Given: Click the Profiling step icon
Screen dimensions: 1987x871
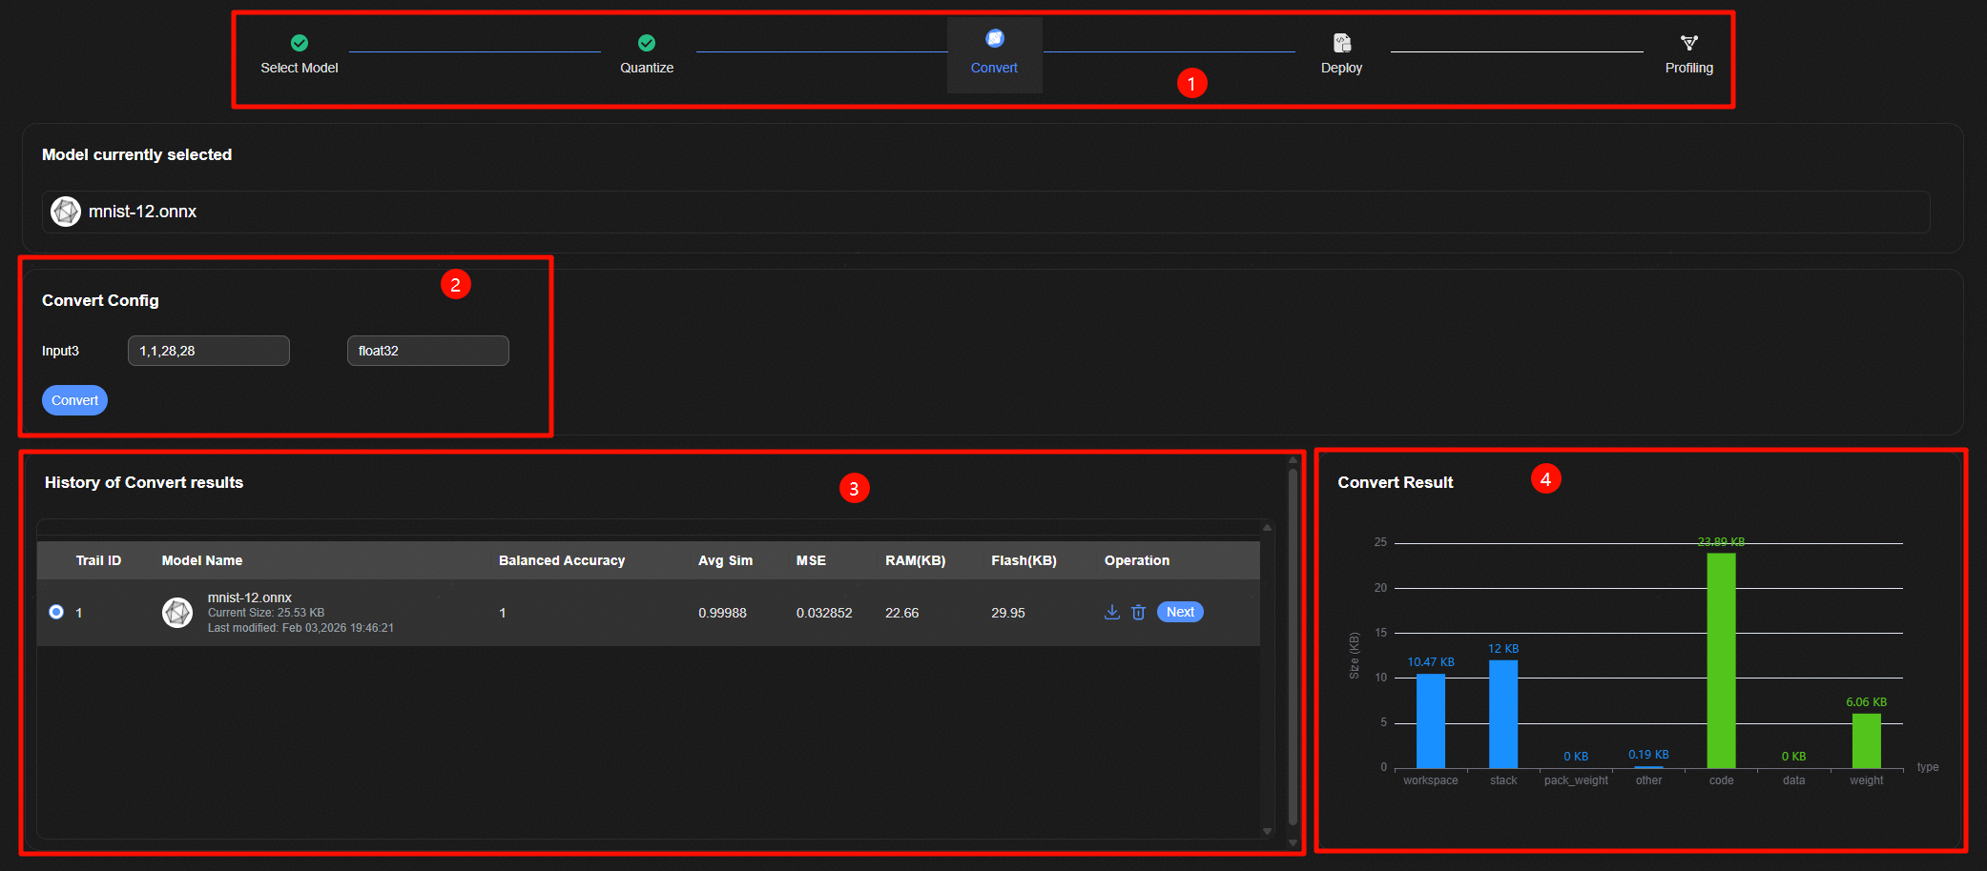Looking at the screenshot, I should (x=1688, y=43).
